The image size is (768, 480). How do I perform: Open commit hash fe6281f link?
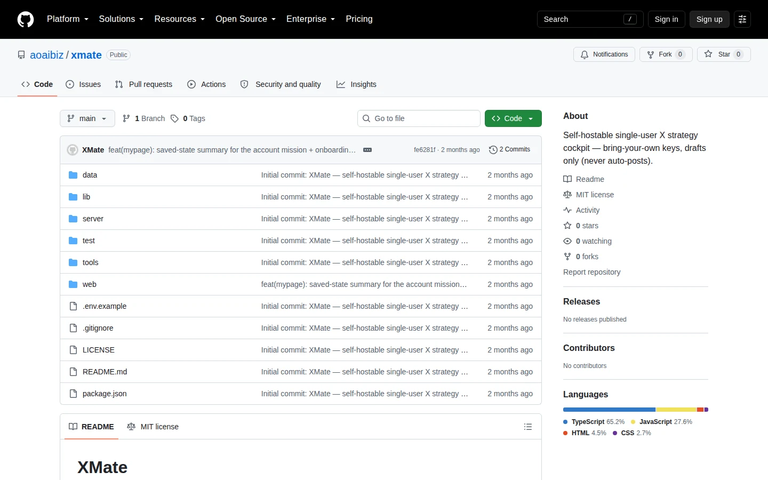[x=425, y=150]
